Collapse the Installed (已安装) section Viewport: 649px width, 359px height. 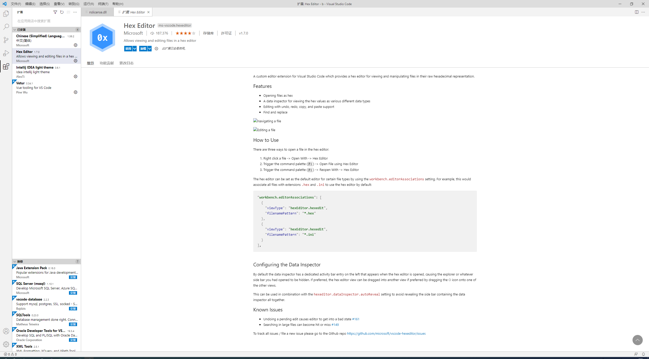click(x=47, y=30)
